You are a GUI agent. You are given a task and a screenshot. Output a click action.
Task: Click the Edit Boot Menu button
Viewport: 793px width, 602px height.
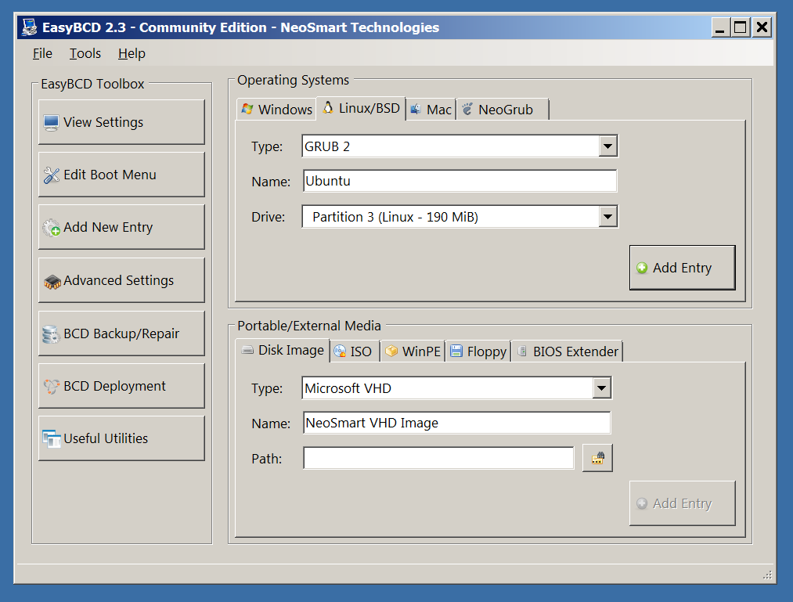[121, 175]
